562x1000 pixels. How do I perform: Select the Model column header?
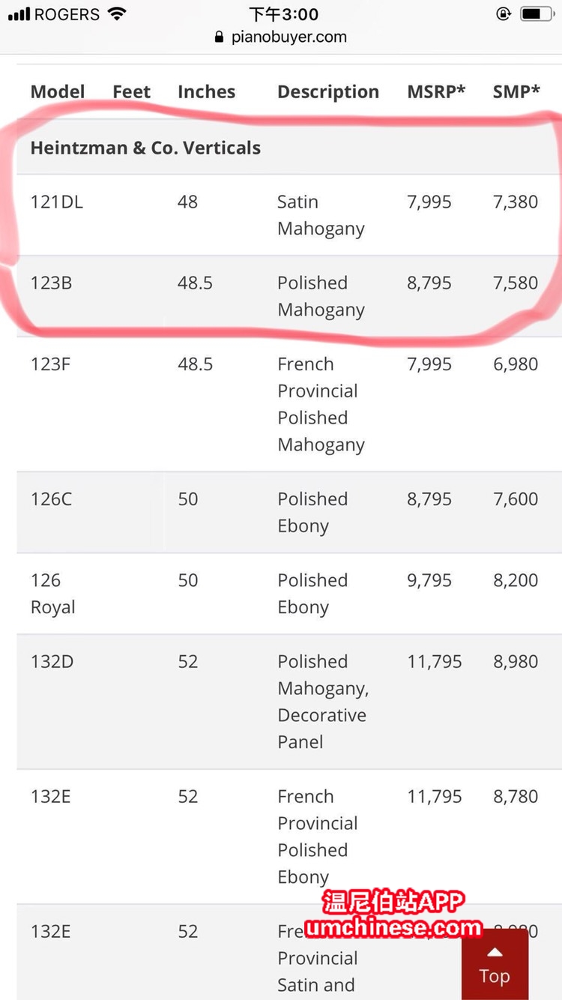click(58, 91)
